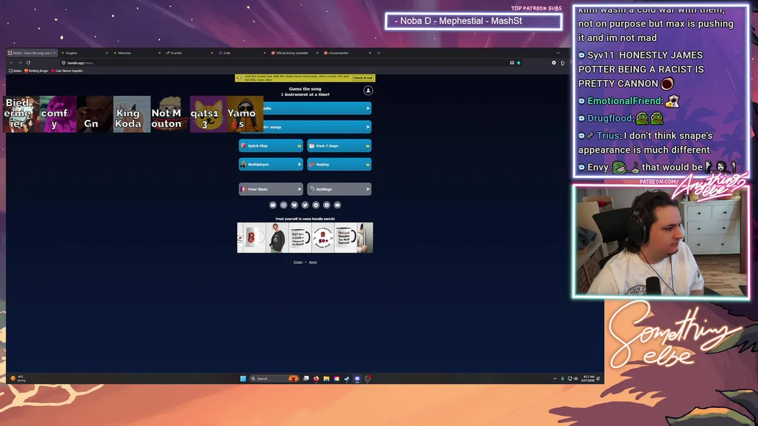Start Quick Play mode

click(271, 146)
